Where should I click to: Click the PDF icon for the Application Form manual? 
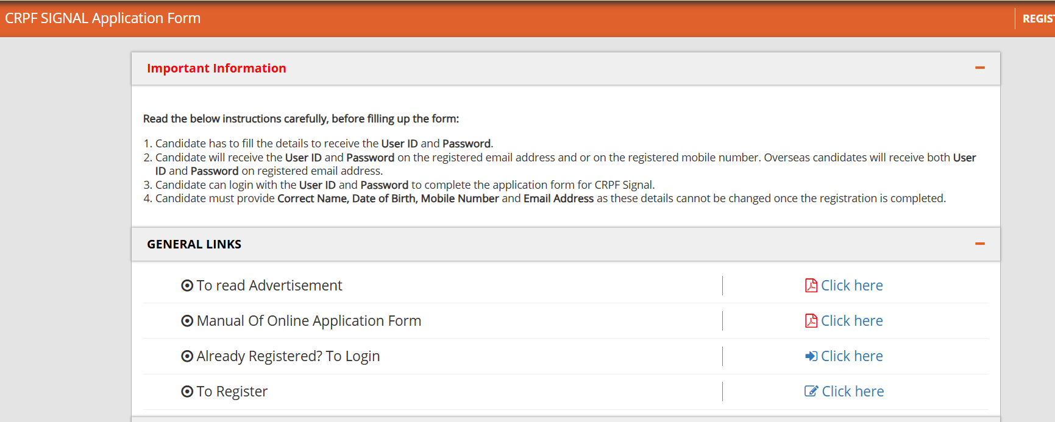(x=811, y=321)
